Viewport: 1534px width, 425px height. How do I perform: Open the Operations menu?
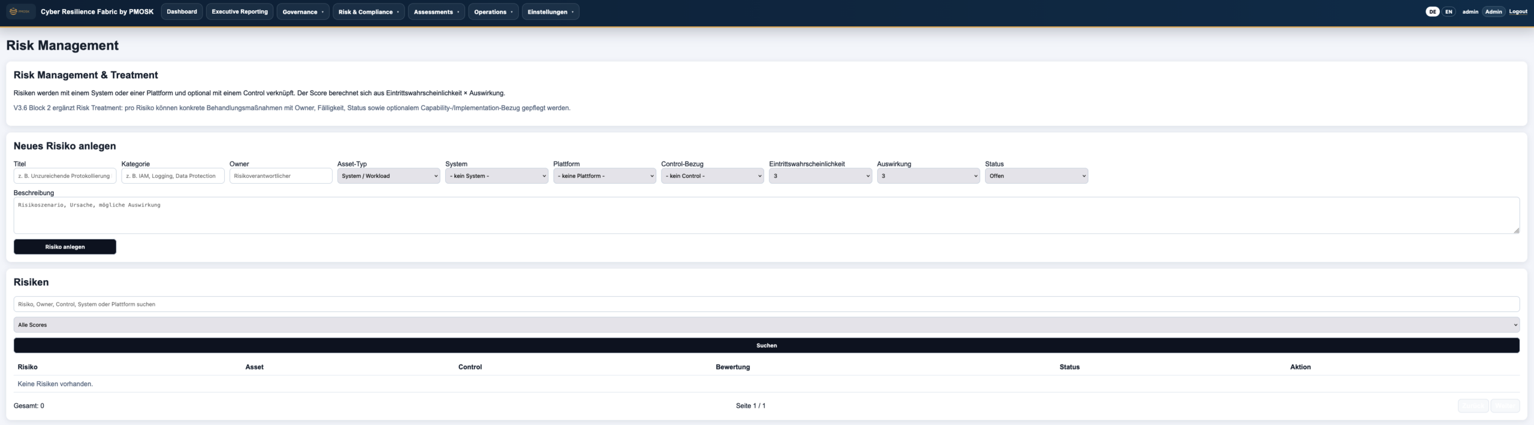tap(493, 11)
